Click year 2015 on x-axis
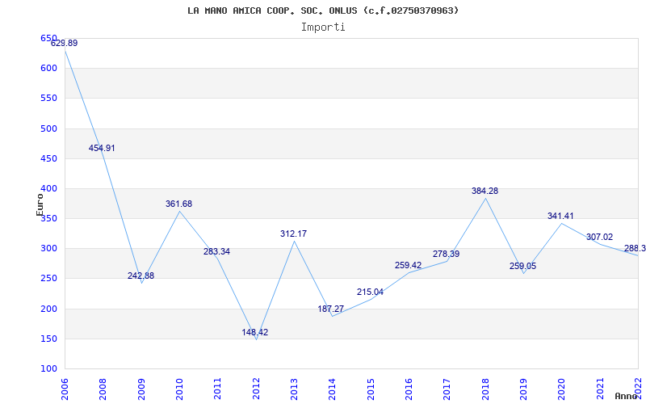 coord(371,389)
